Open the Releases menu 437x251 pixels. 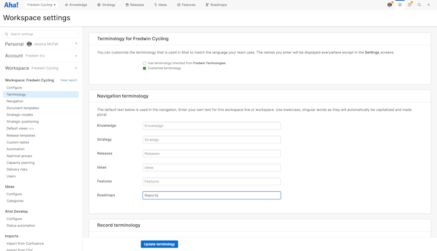[x=135, y=5]
